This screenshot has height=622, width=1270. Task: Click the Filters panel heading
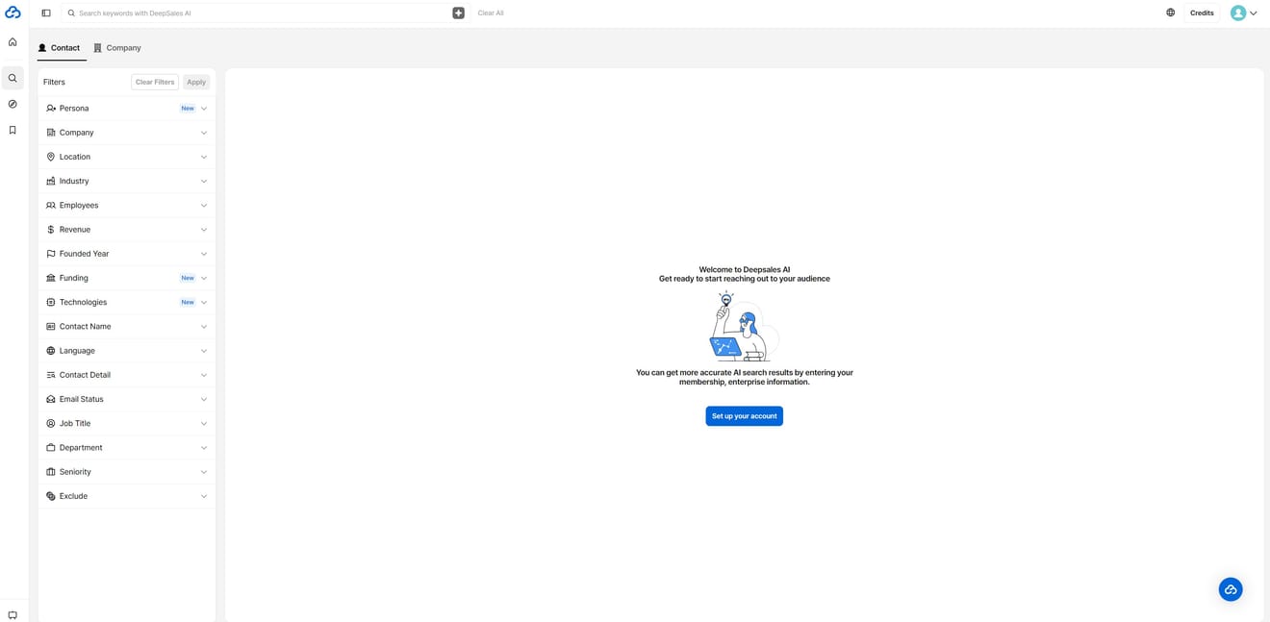(x=54, y=83)
